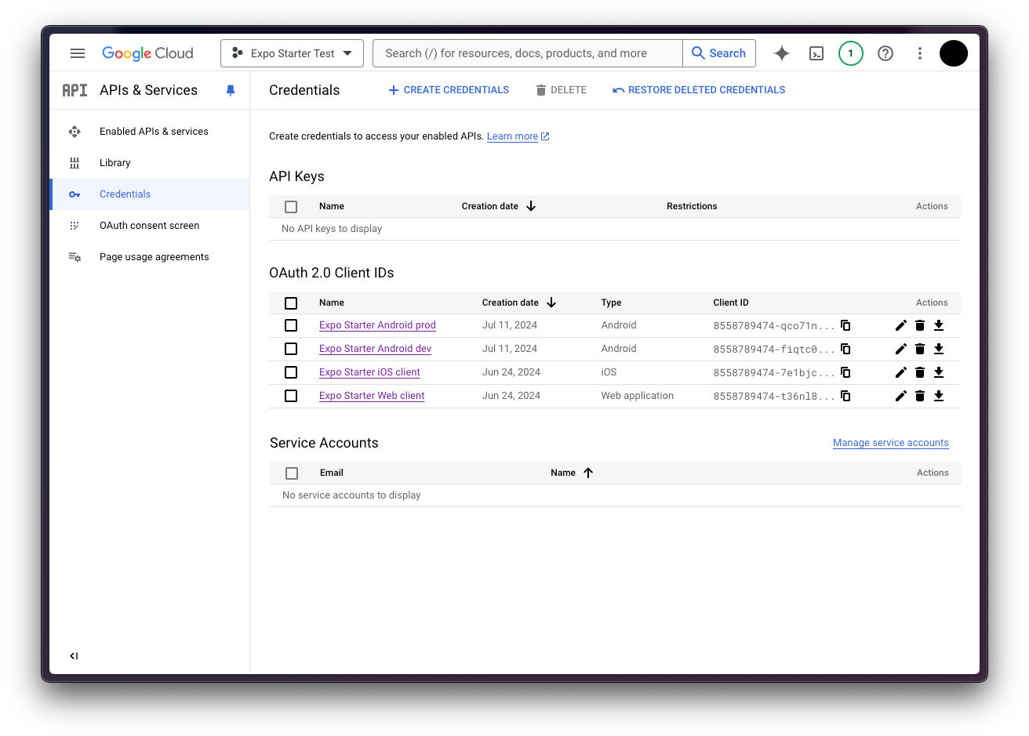Screen dimensions: 1029x736
Task: Click the Jun 24, 2024 date for iOS client
Action: 511,372
